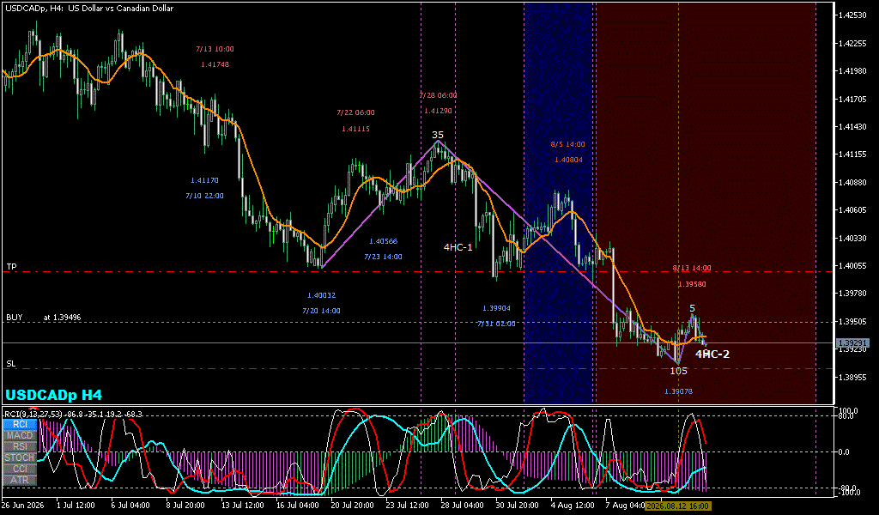The width and height of the screenshot is (879, 515).
Task: Select the 1.41290 price label
Action: click(x=438, y=111)
